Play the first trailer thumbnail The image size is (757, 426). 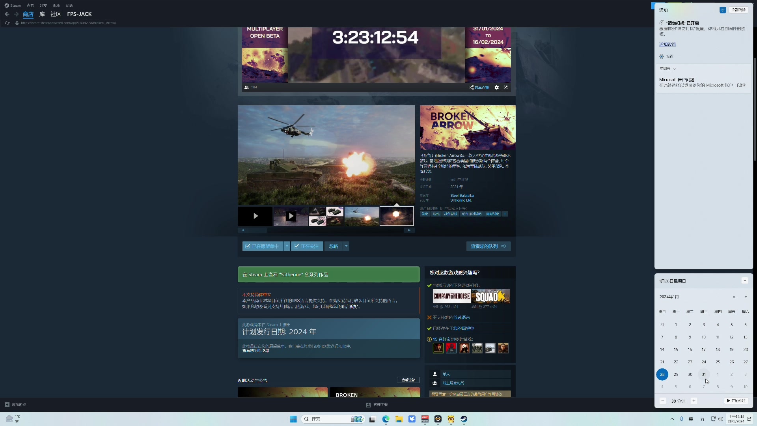(x=255, y=216)
